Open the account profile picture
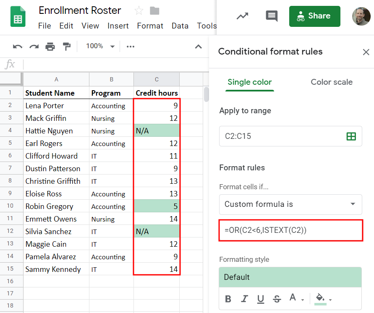Screen dimensions: 374x313 [x=361, y=16]
